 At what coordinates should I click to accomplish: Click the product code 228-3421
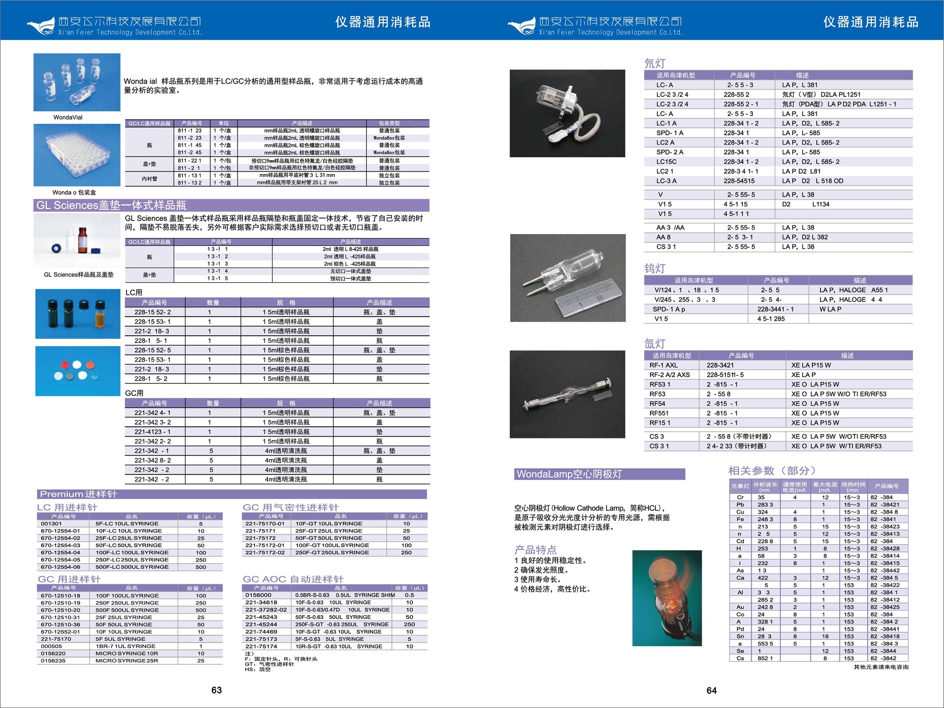click(720, 365)
